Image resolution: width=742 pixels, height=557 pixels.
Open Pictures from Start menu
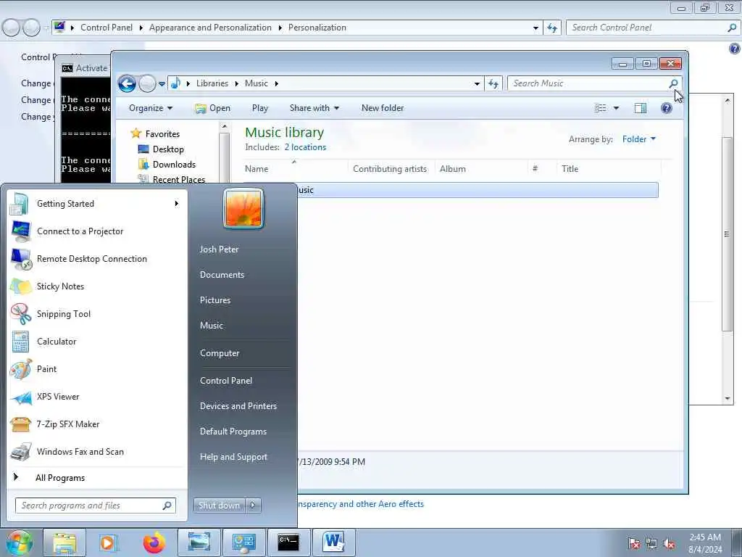[x=215, y=300]
